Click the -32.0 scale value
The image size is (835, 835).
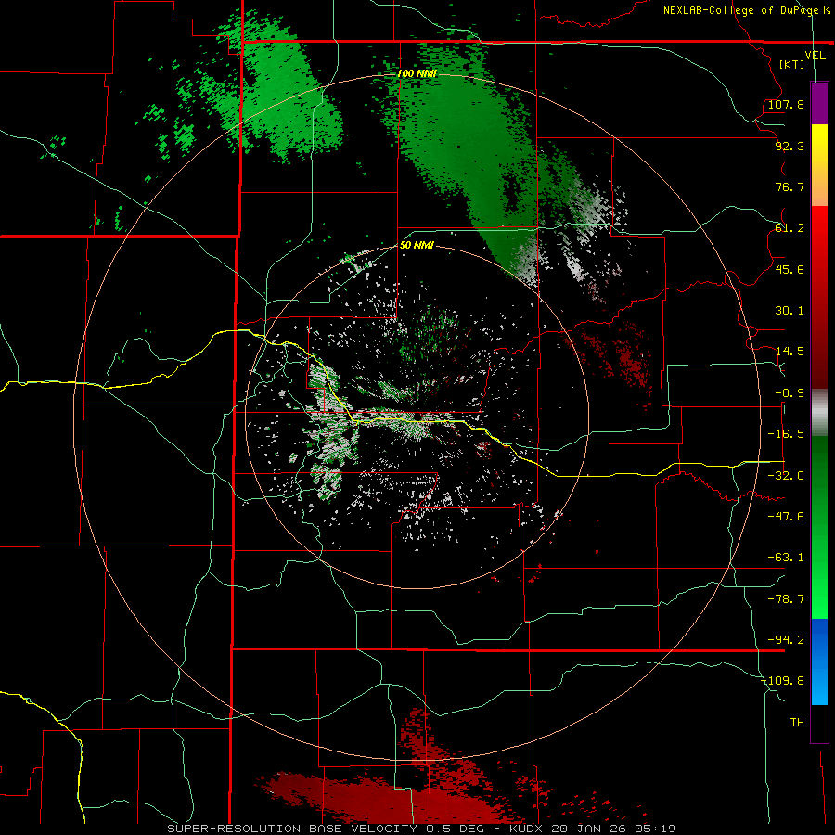786,476
